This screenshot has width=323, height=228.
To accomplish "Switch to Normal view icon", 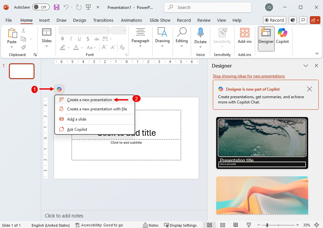I will coord(210,225).
